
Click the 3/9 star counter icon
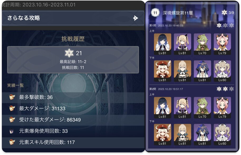tap(224, 12)
